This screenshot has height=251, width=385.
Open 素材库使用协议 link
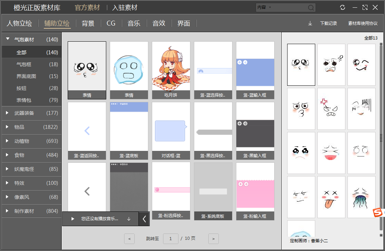click(363, 23)
